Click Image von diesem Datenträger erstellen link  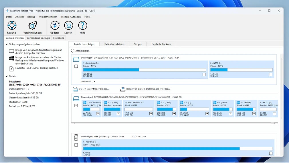[x=148, y=89]
